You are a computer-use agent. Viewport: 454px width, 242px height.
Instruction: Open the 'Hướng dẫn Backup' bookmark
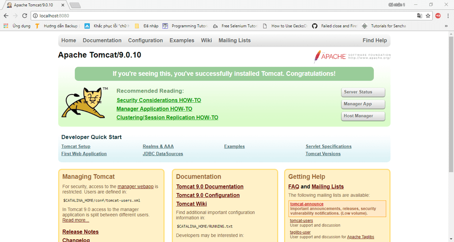point(56,26)
